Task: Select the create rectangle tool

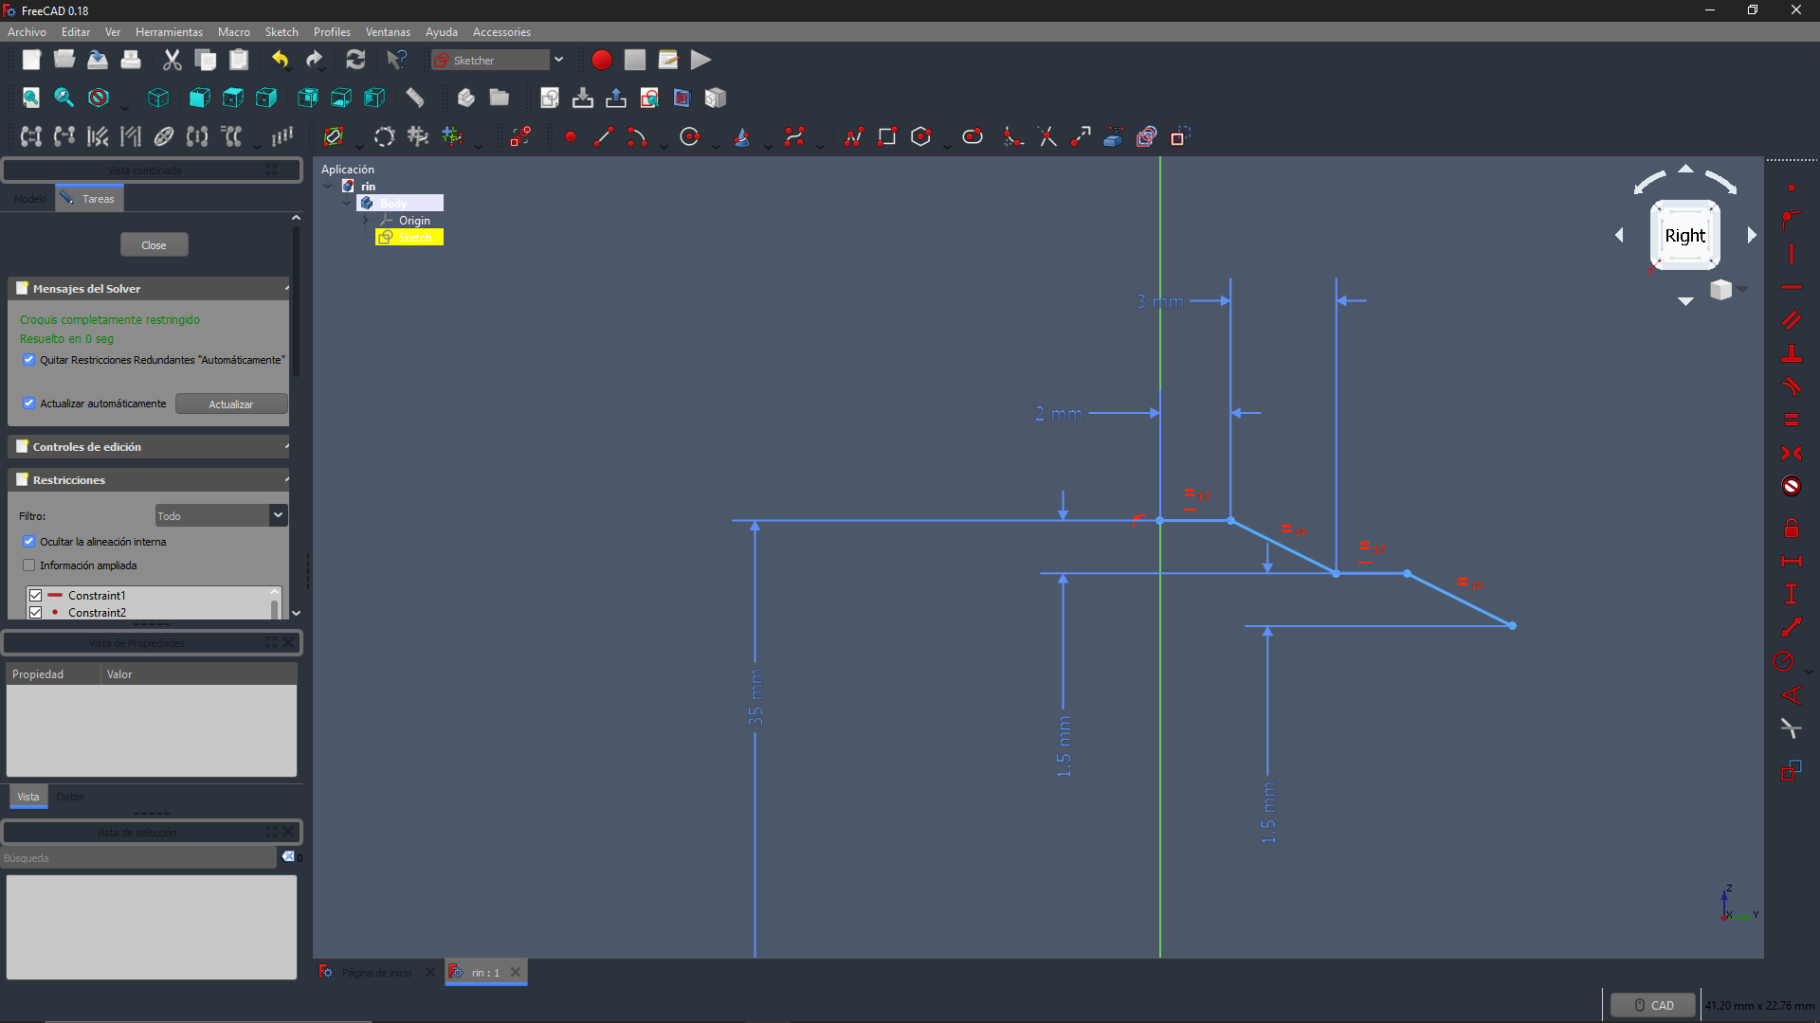Action: click(x=886, y=137)
